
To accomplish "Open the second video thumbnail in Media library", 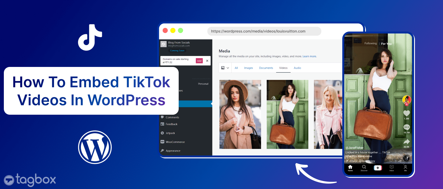I will coord(287,114).
